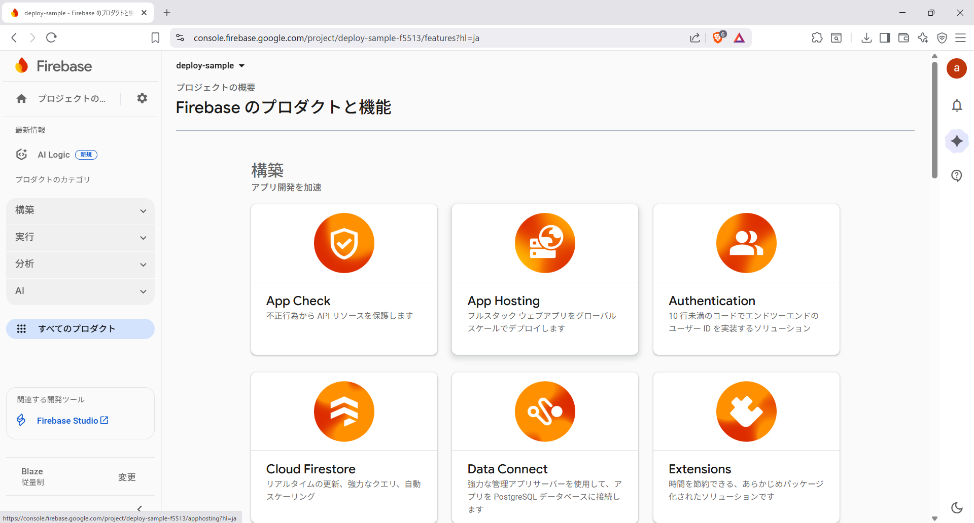
Task: Open the notifications bell
Action: pyautogui.click(x=957, y=105)
